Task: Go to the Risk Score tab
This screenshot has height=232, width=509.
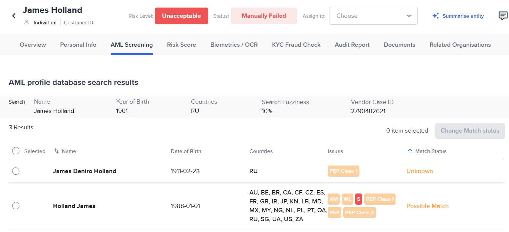Action: point(182,45)
